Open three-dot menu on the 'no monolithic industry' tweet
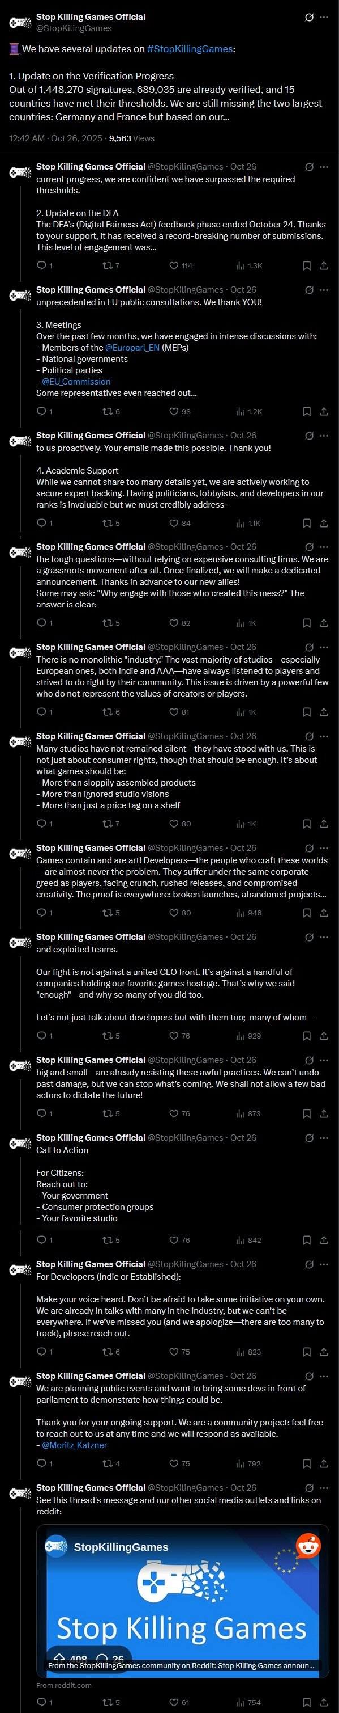The width and height of the screenshot is (339, 1713). pyautogui.click(x=324, y=647)
